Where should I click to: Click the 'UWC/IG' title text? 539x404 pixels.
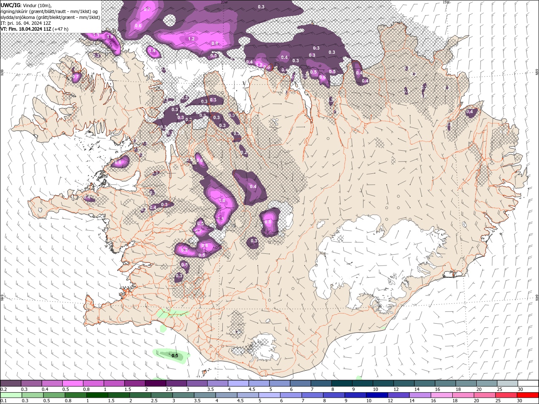click(10, 5)
